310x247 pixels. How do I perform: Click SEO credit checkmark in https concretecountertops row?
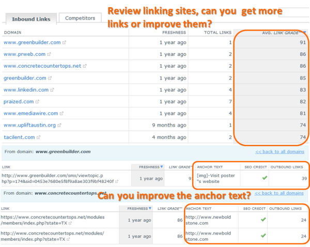(x=263, y=219)
